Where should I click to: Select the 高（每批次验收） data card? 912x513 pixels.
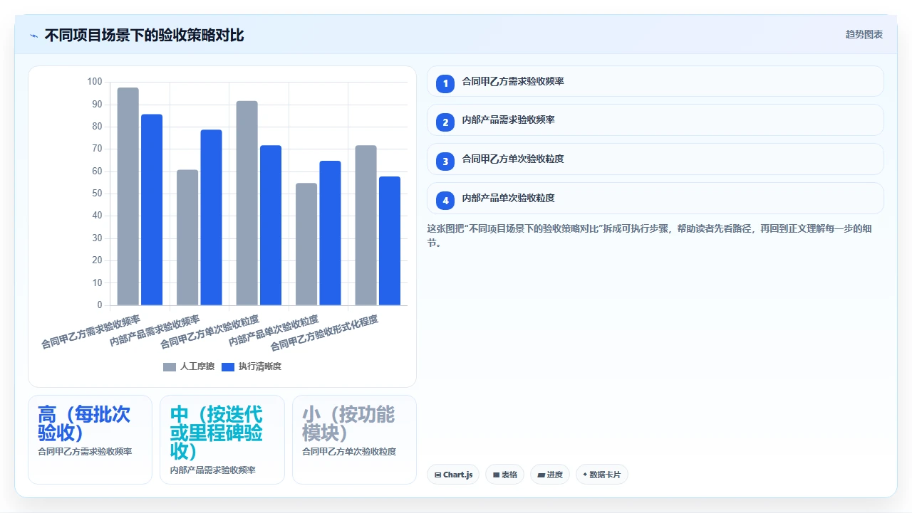tap(90, 440)
